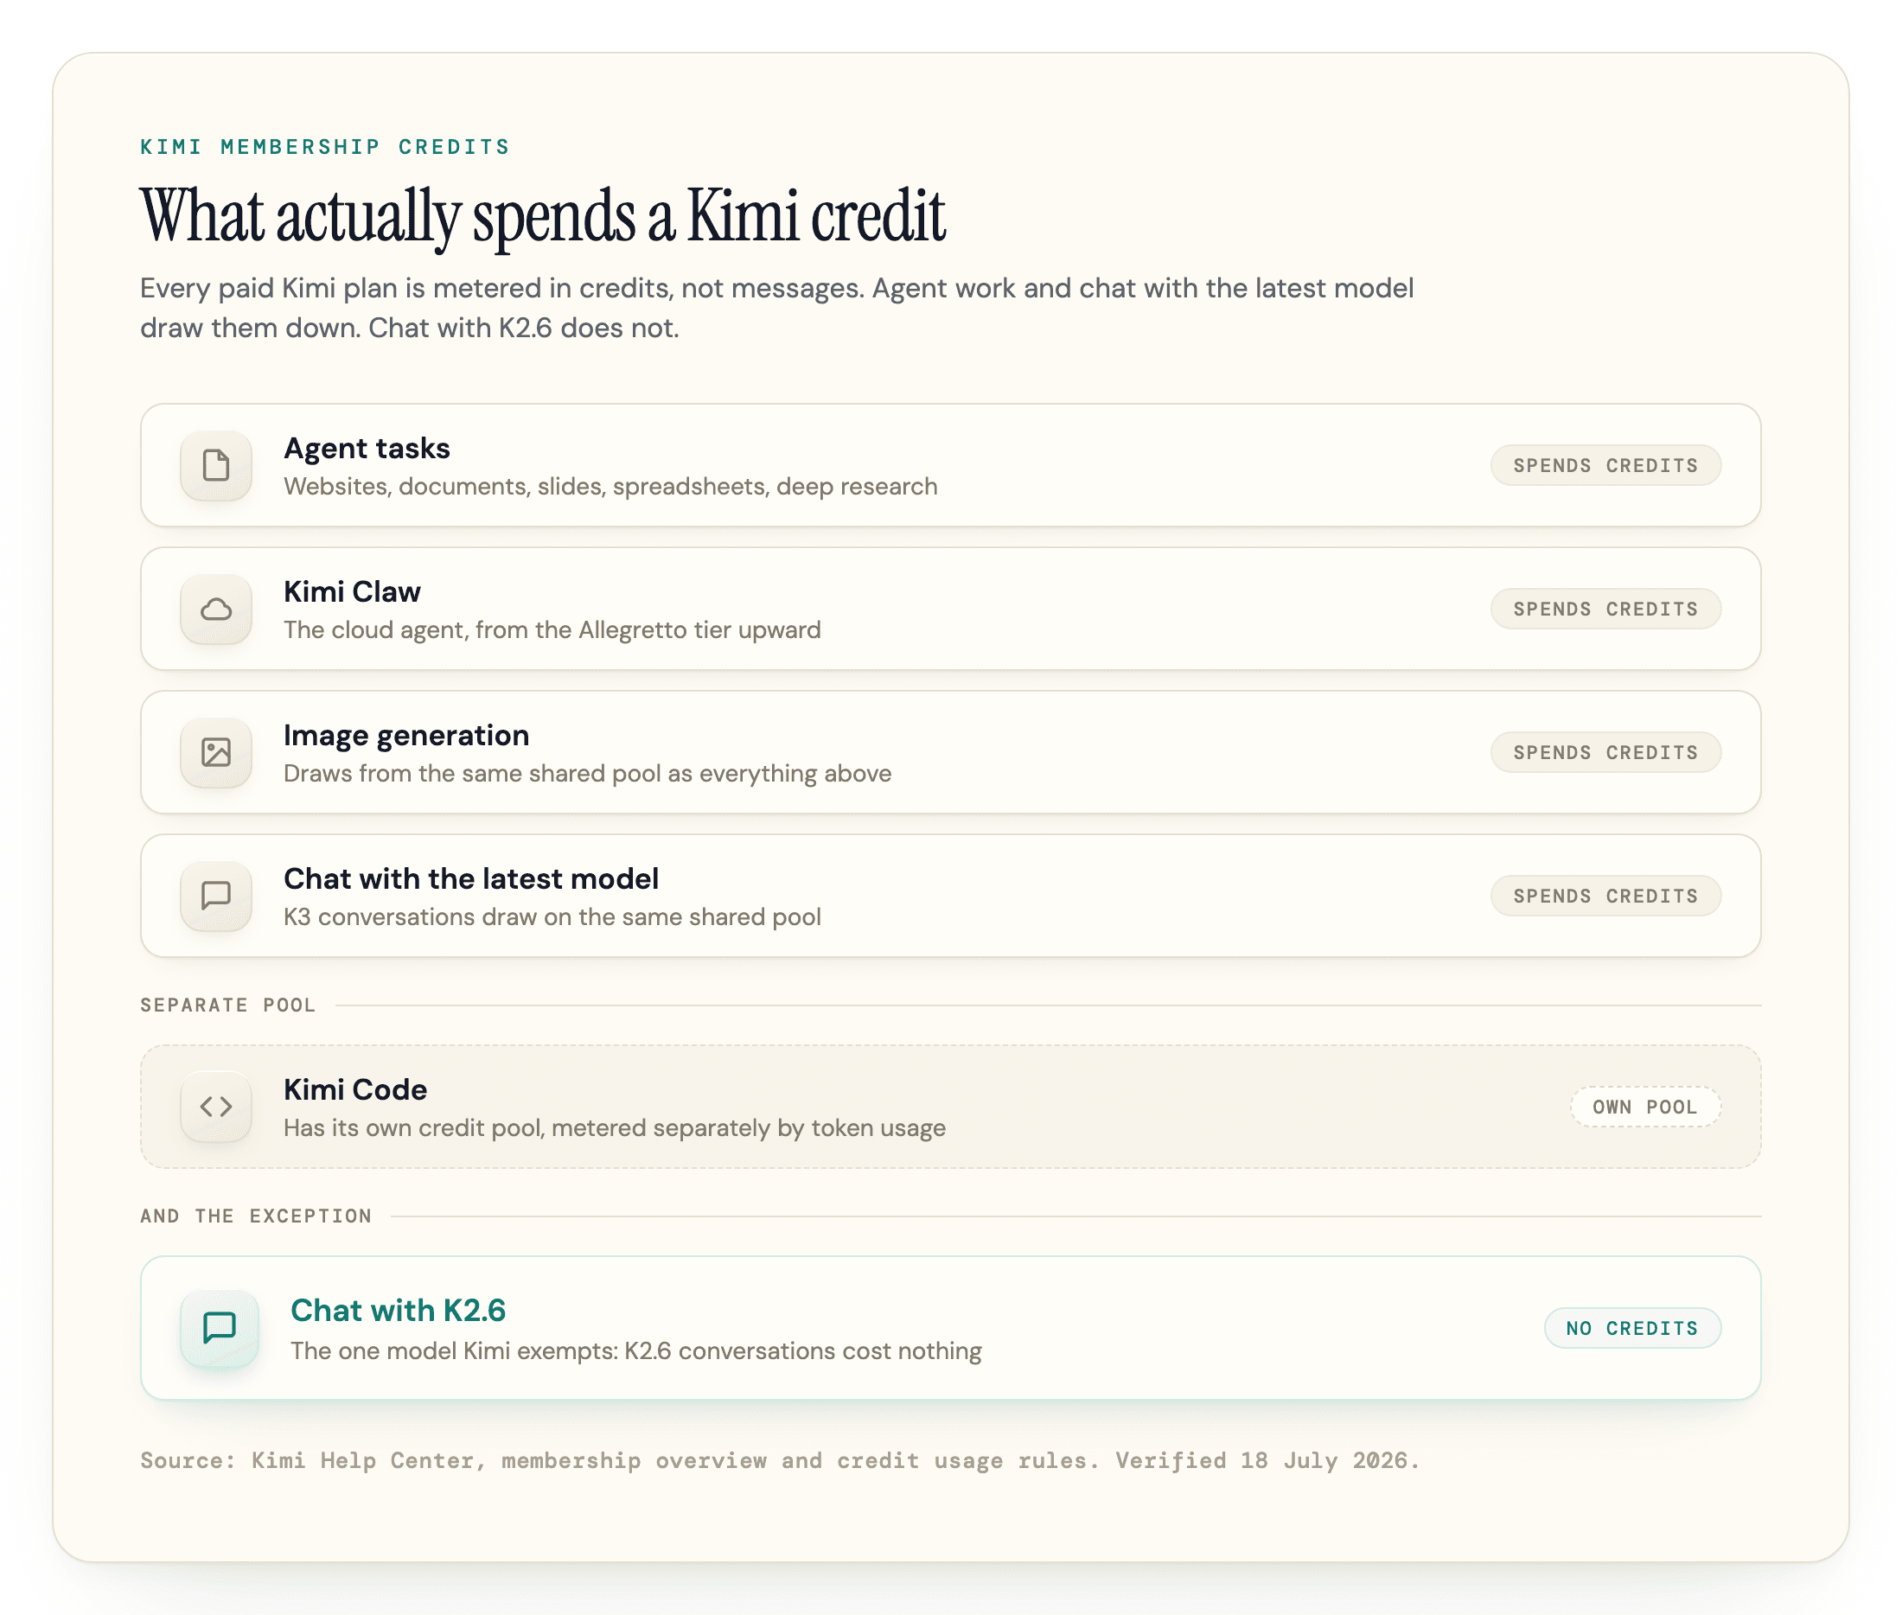Click Spends Credits badge on latest model chat
1902x1615 pixels.
pos(1605,896)
